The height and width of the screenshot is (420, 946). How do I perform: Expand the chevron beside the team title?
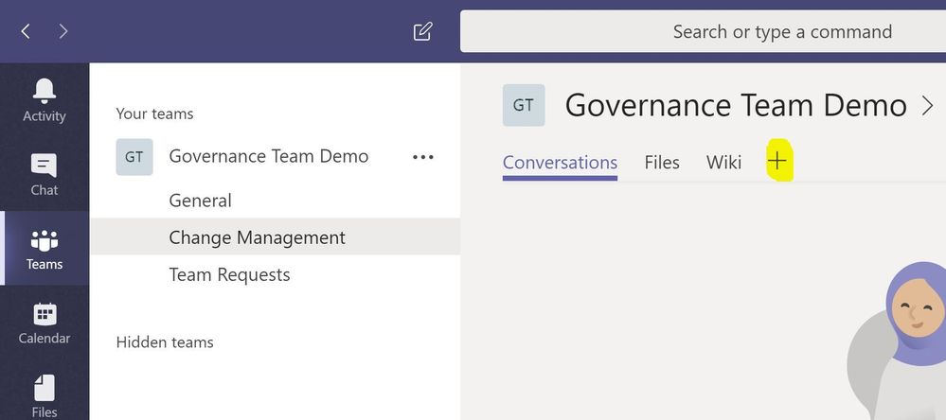coord(927,106)
